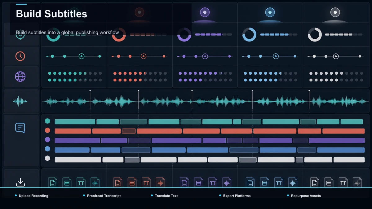Open the purple globe icon panel

point(20,76)
